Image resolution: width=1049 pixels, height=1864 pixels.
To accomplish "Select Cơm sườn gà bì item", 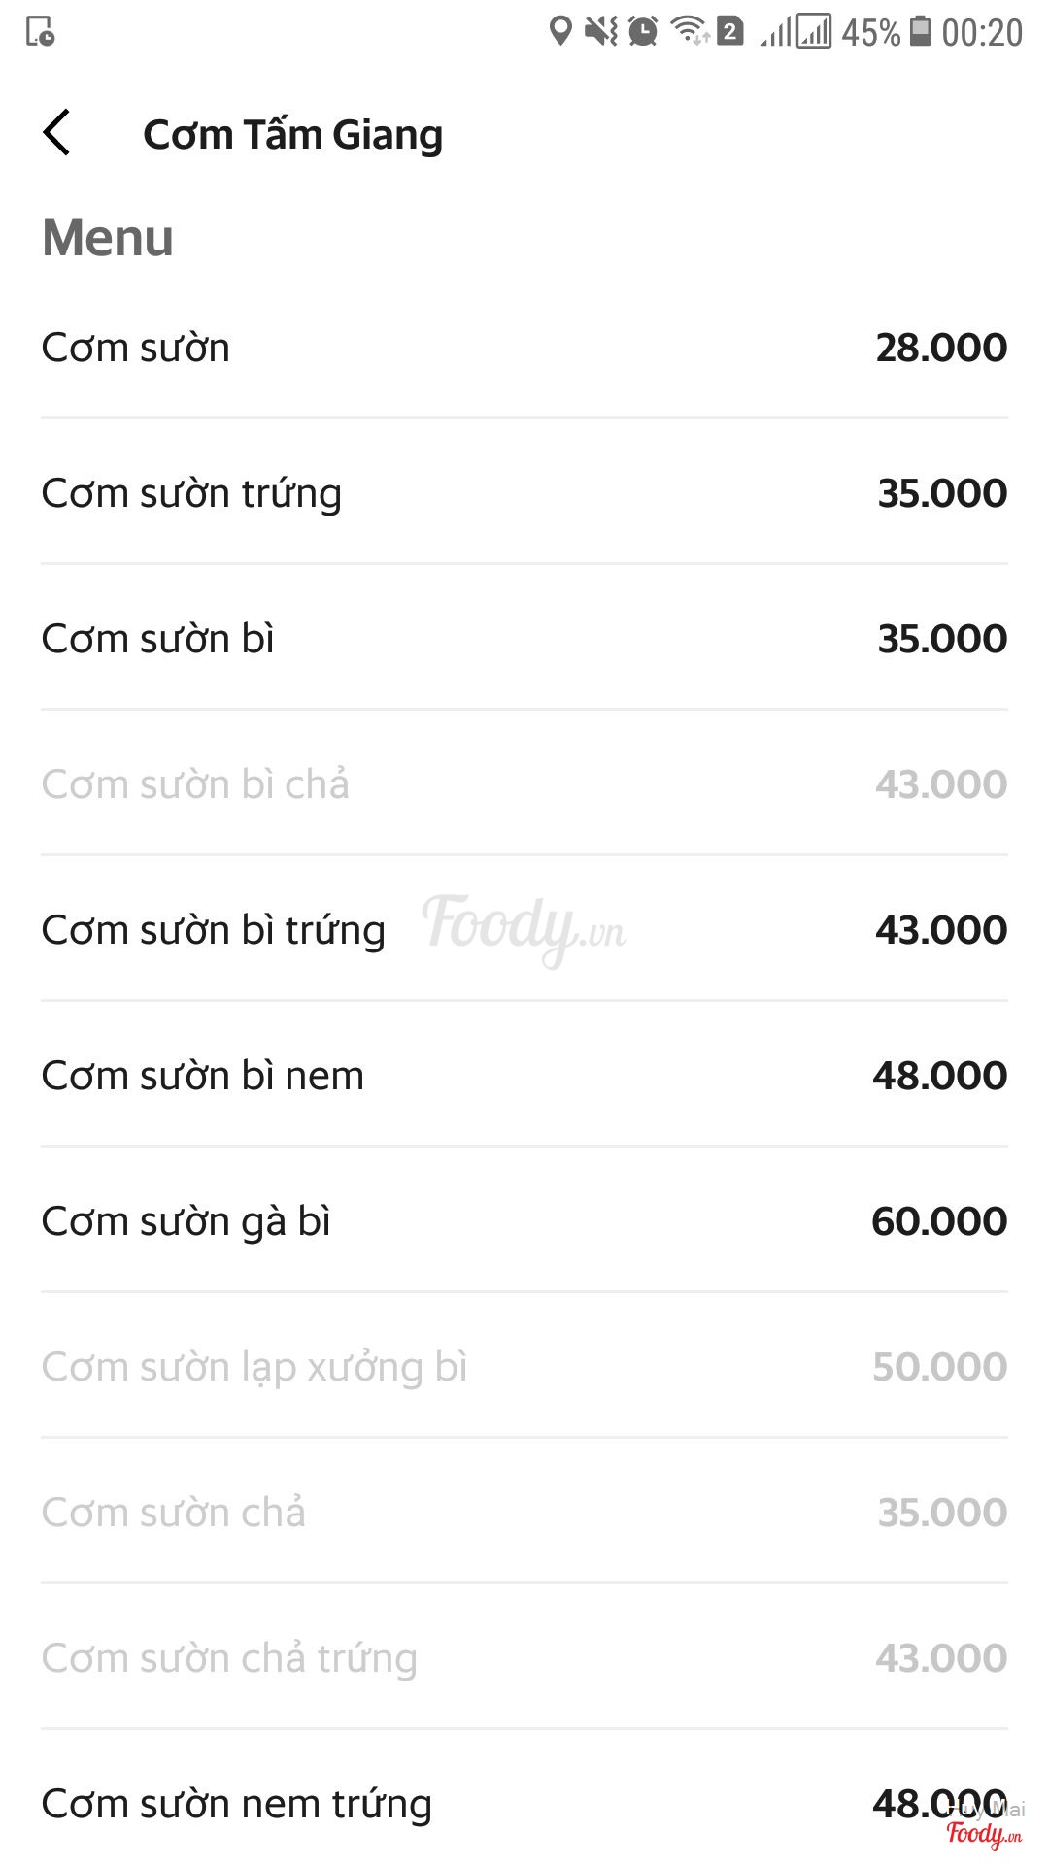I will [x=186, y=1221].
